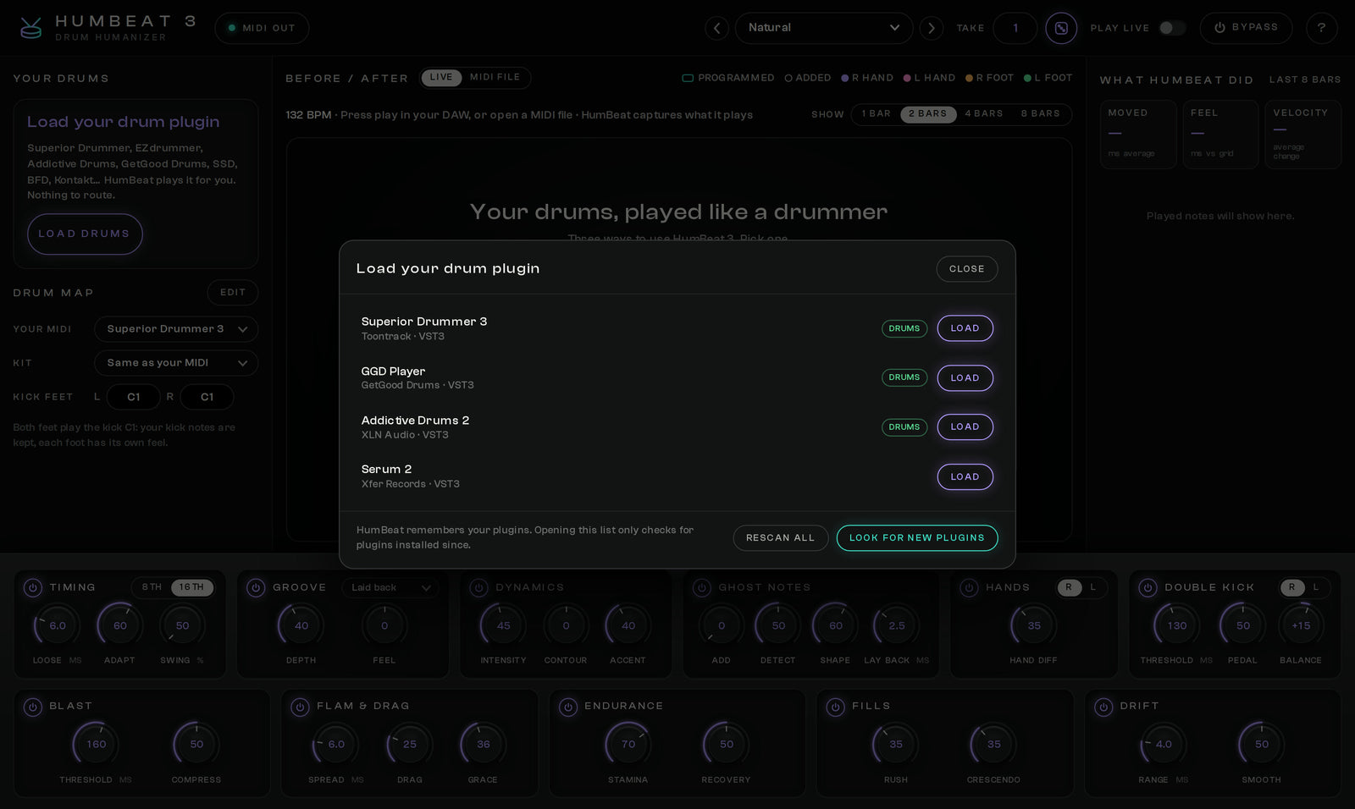Image resolution: width=1355 pixels, height=809 pixels.
Task: Open the Groove Laid back dropdown
Action: coord(390,587)
